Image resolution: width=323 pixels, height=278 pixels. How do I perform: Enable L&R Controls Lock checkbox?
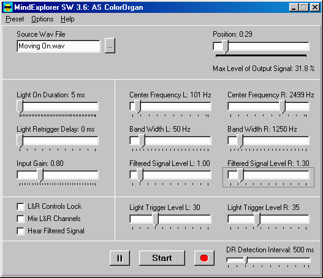[x=20, y=206]
